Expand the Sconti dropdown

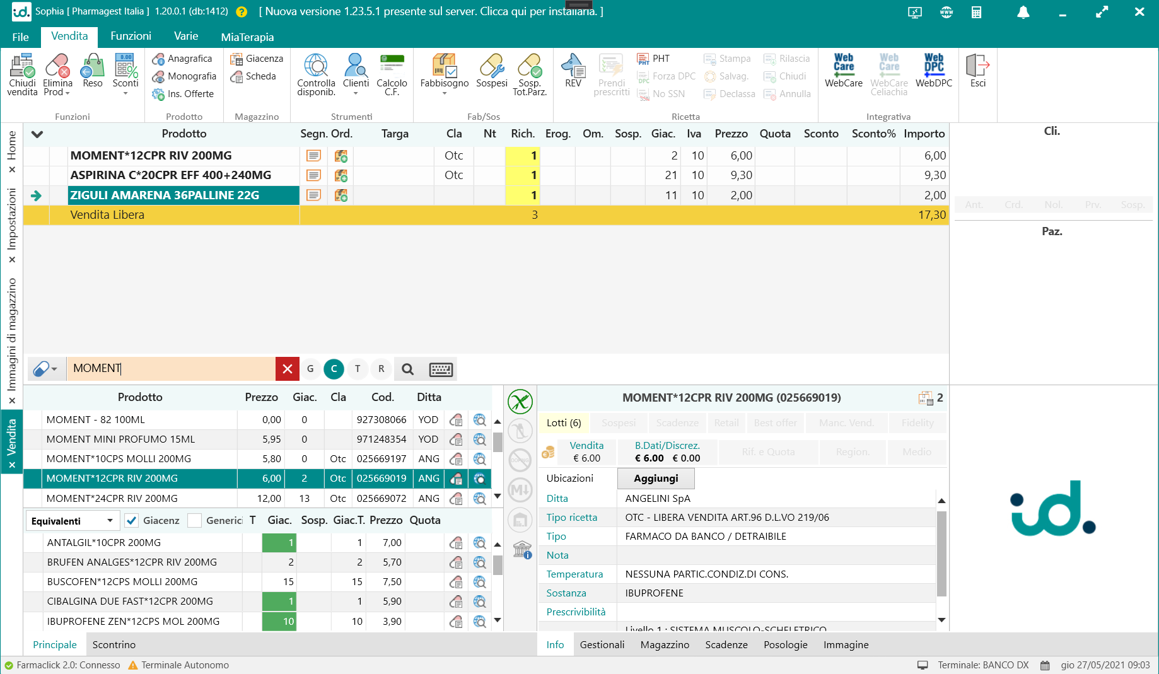pyautogui.click(x=125, y=93)
